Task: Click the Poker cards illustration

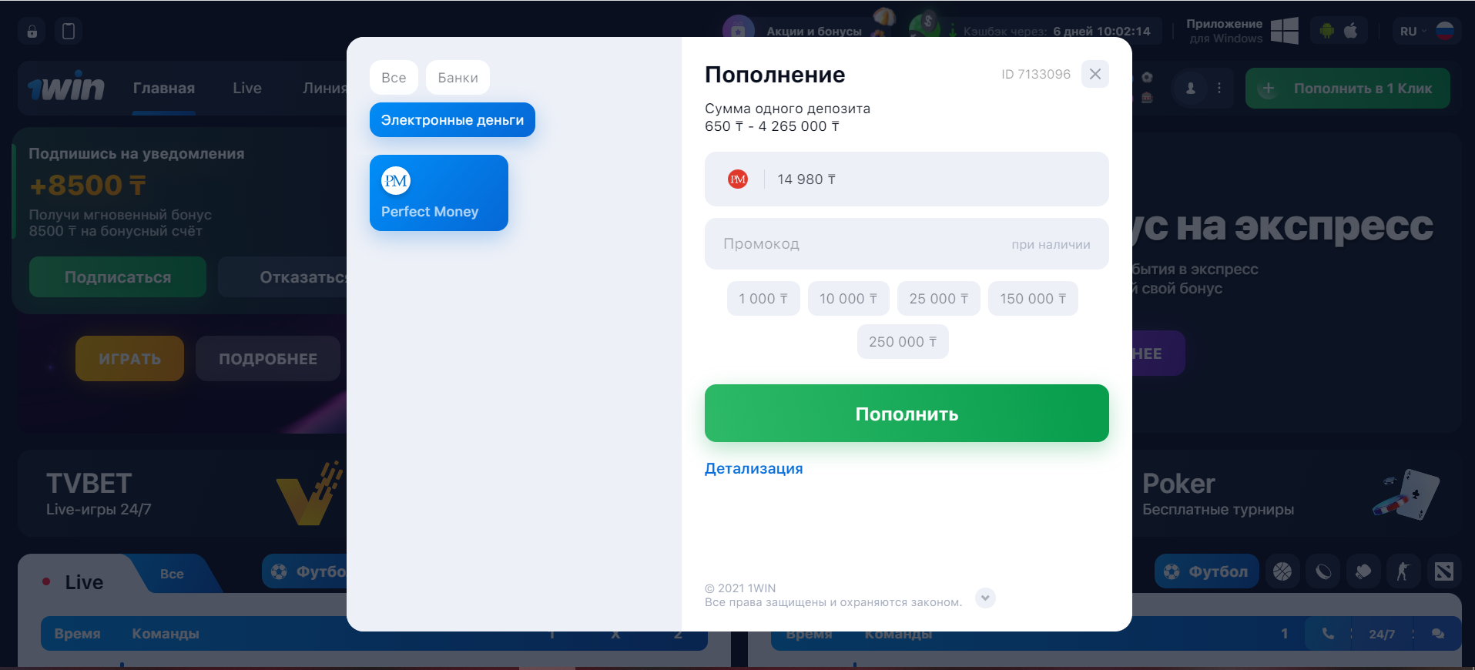Action: [x=1406, y=494]
